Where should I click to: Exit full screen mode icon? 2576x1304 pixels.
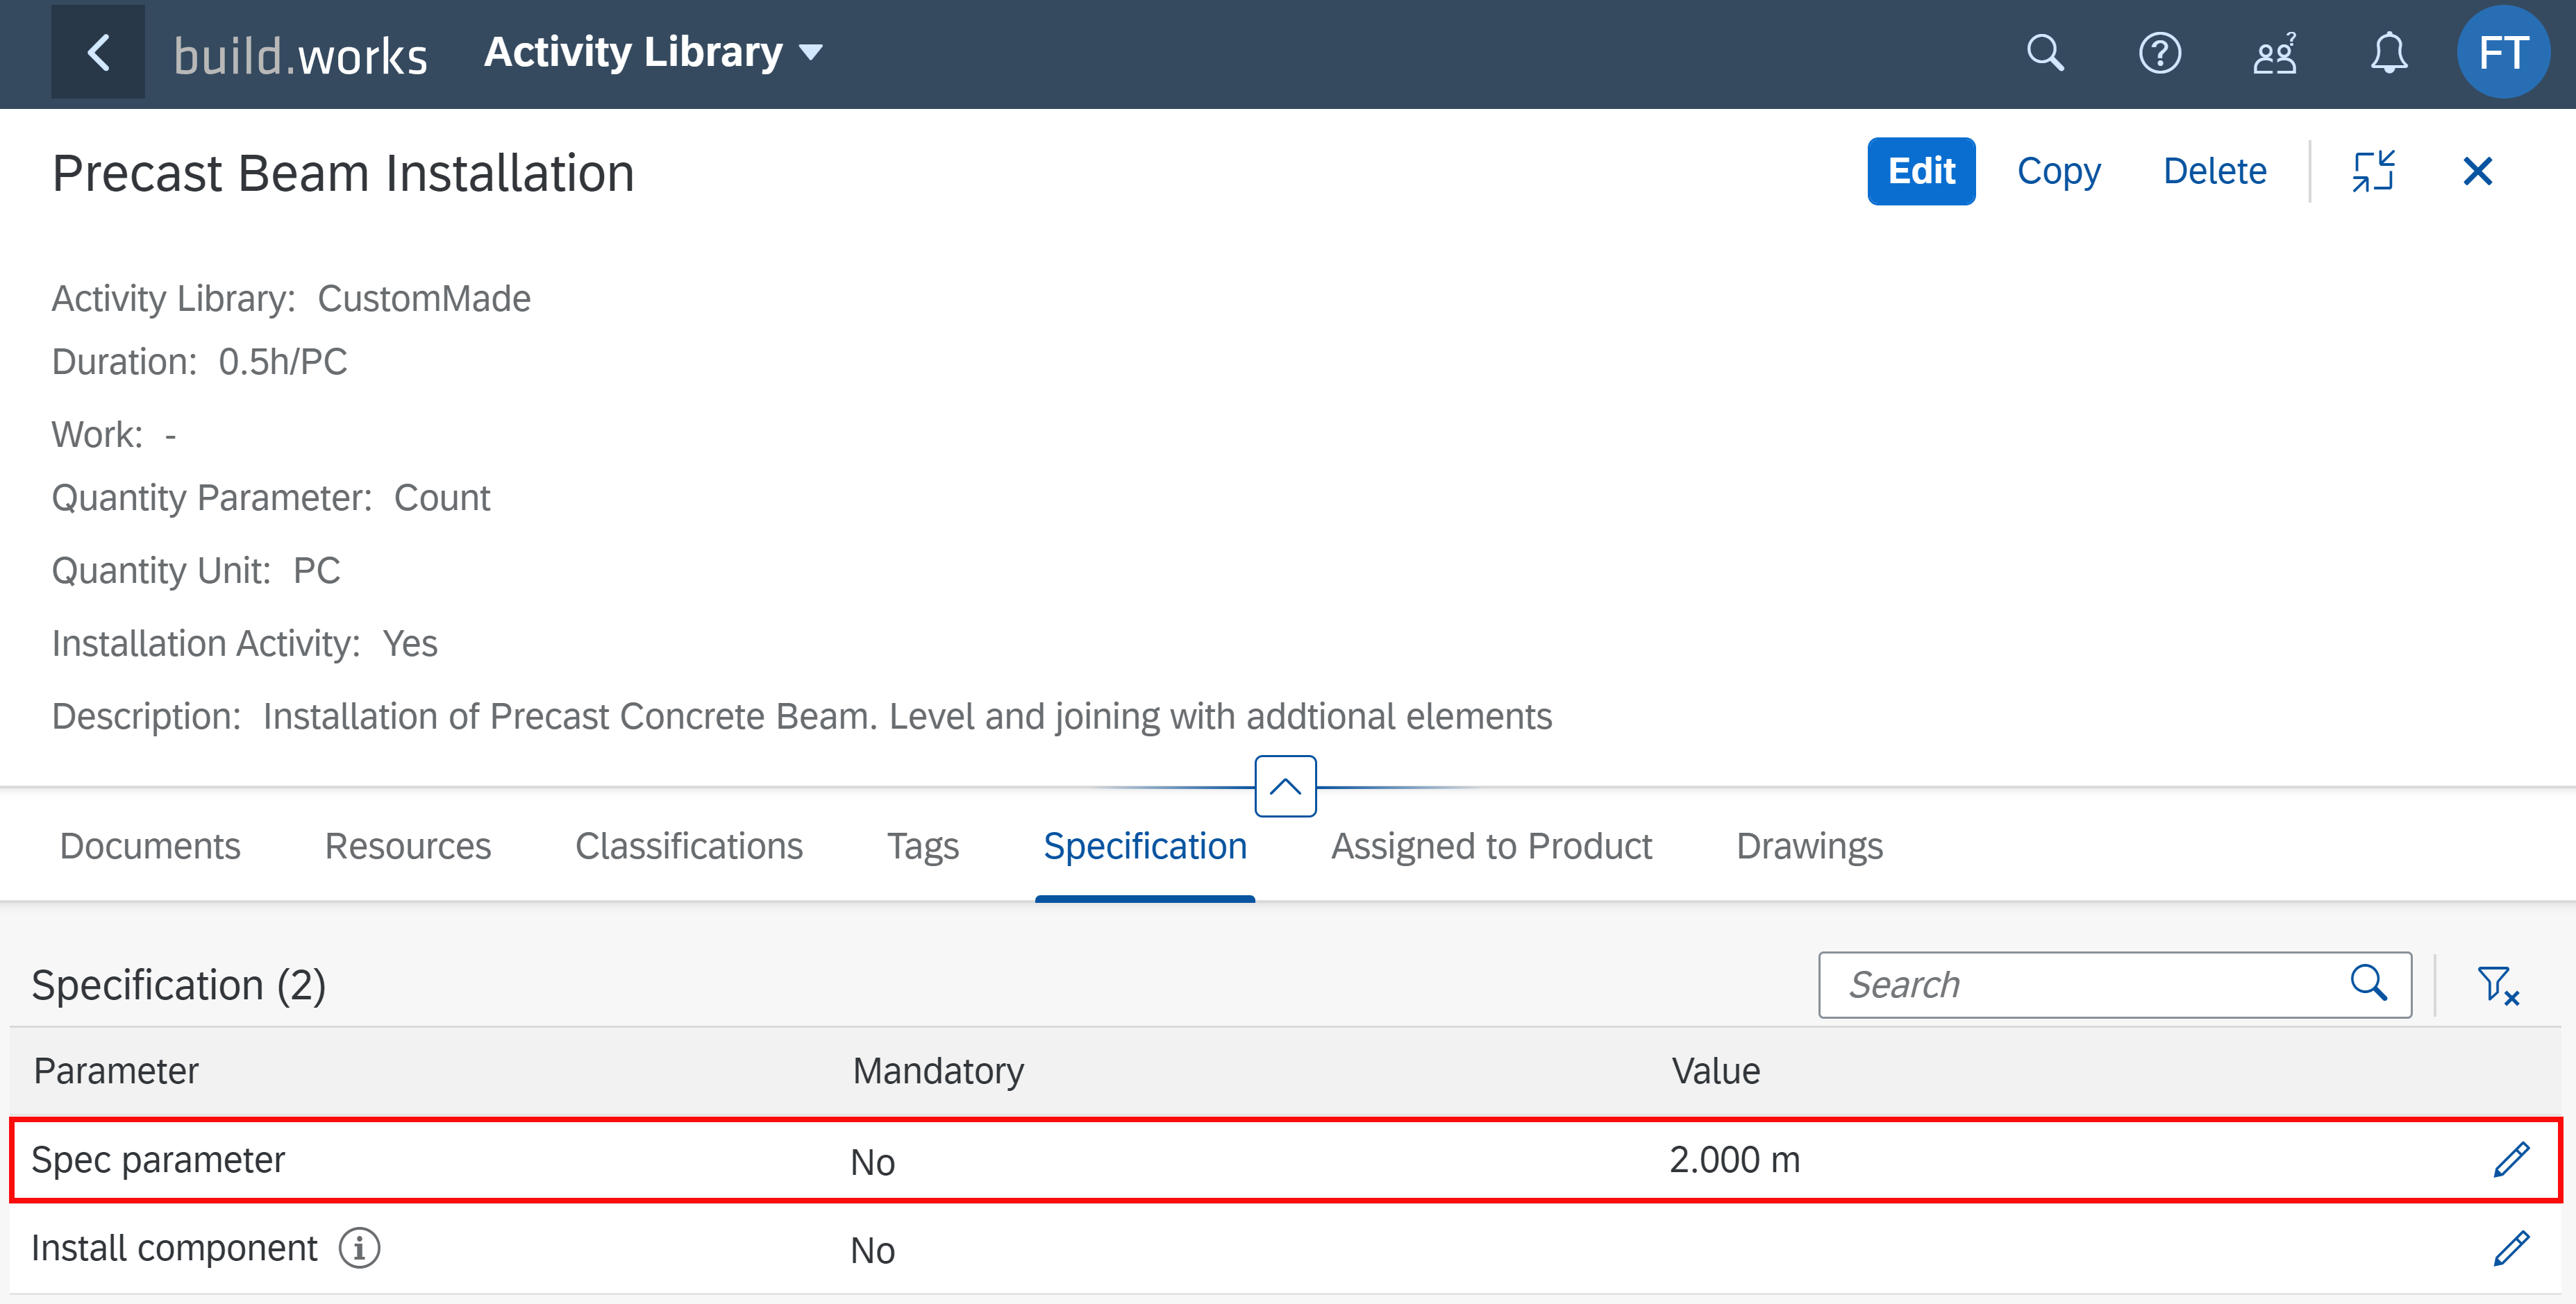(x=2373, y=171)
